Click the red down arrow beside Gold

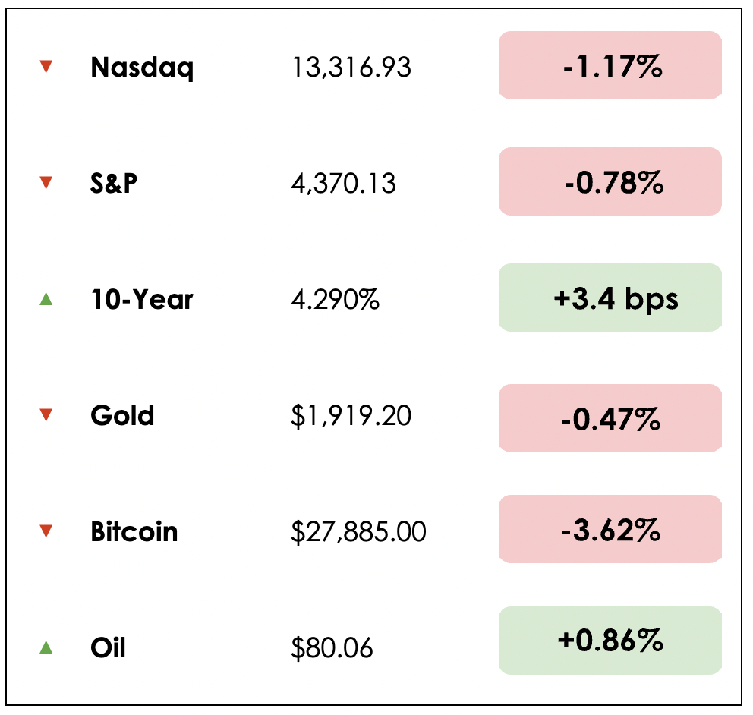46,415
